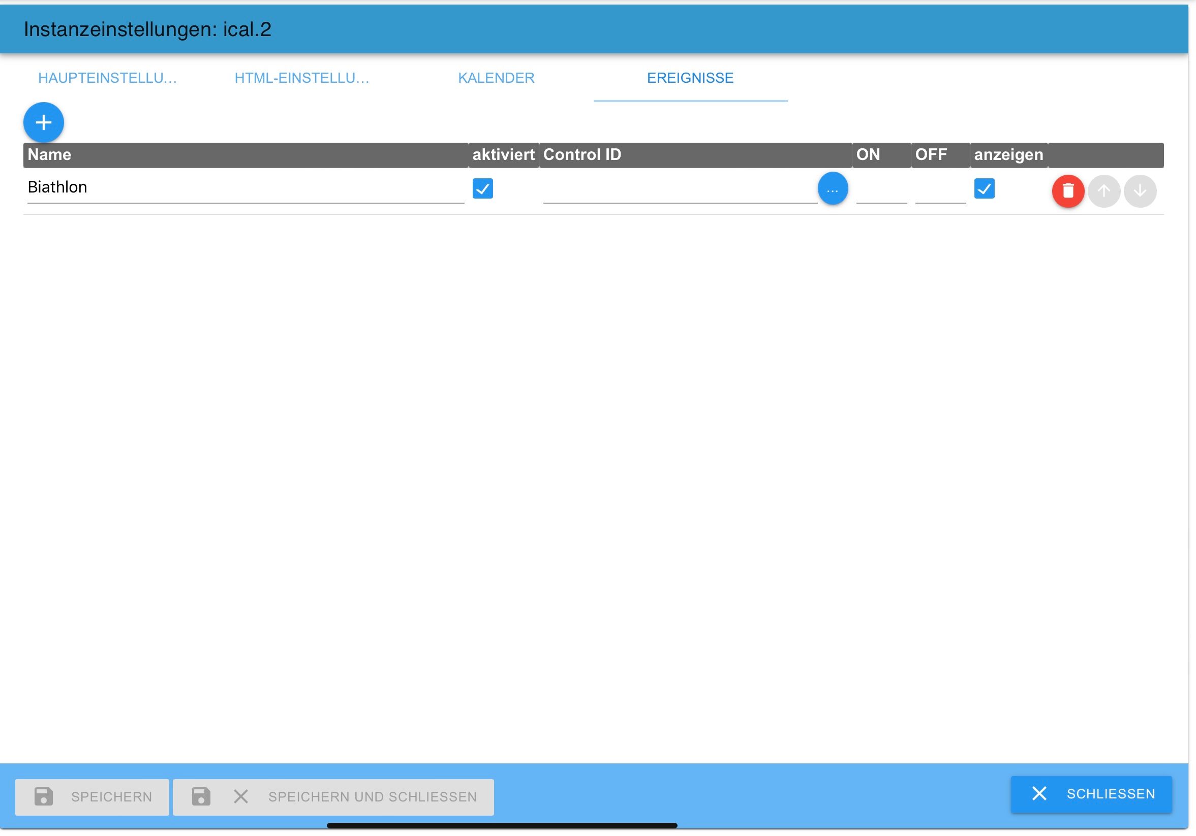Click the Biathlon name input field

[x=245, y=187]
